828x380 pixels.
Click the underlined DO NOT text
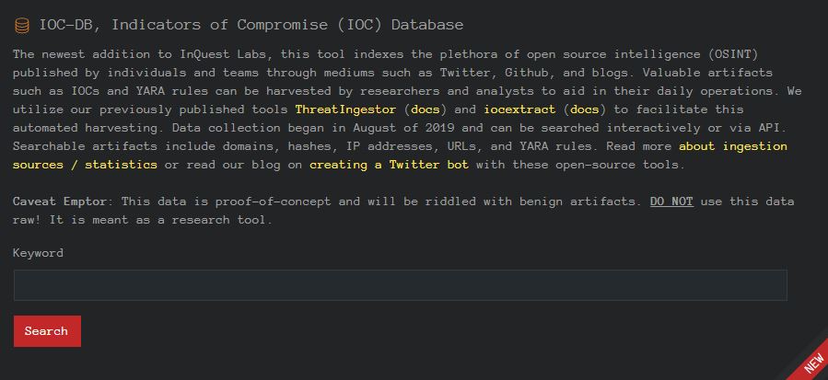point(671,202)
